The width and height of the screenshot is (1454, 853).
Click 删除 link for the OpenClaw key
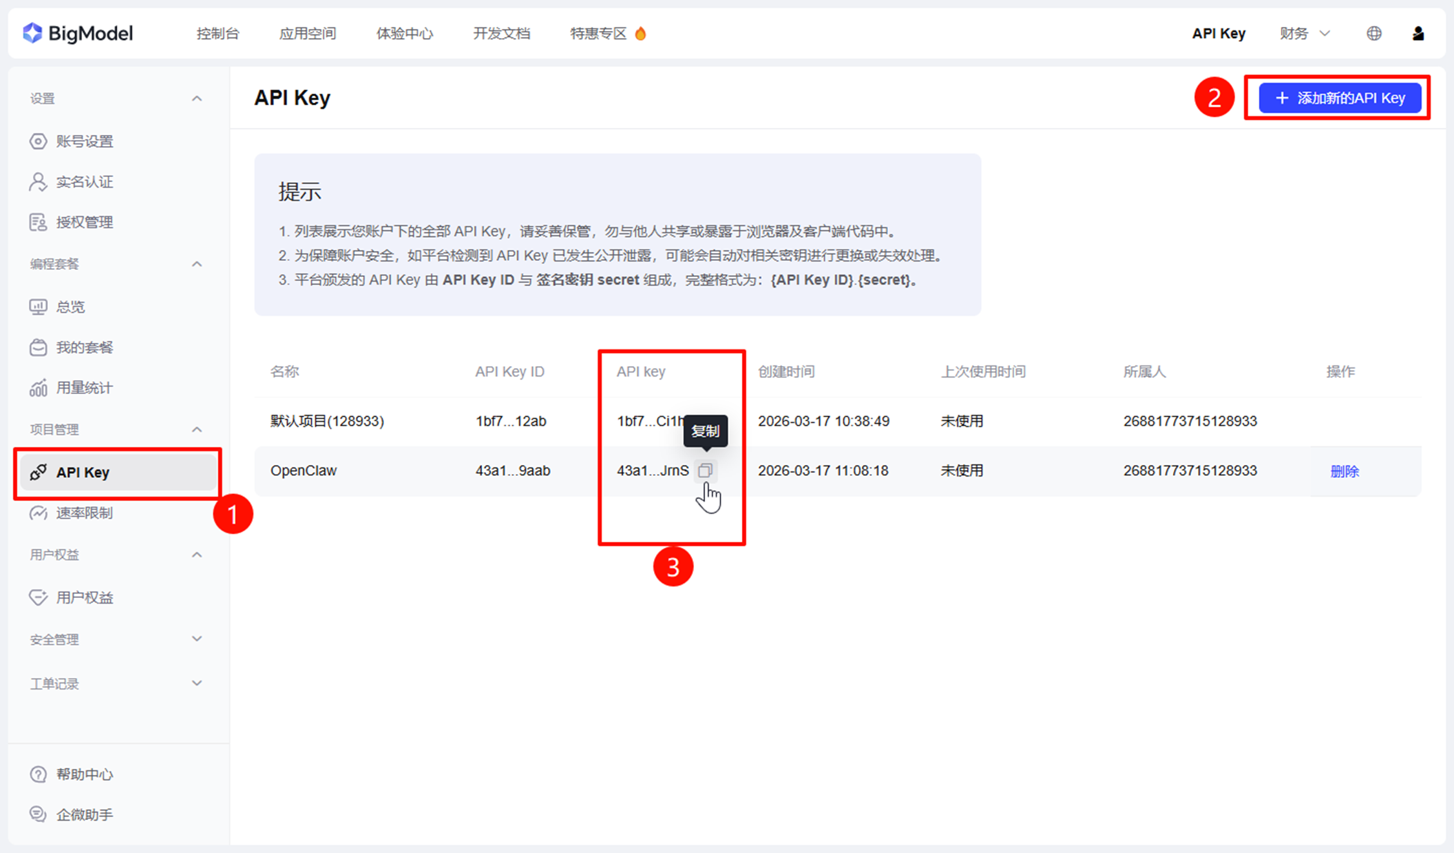1344,471
